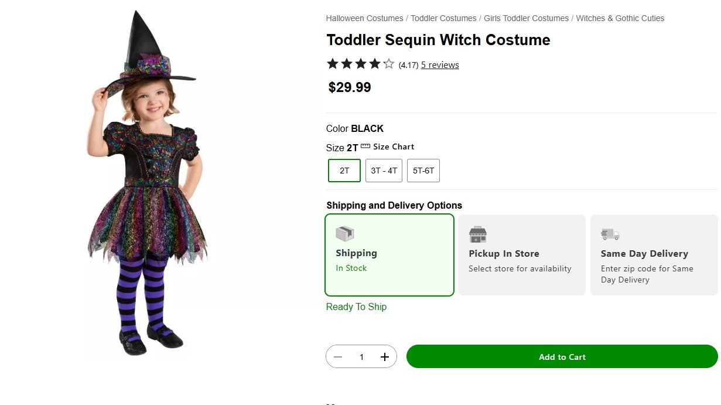Select size 3T - 4T
The height and width of the screenshot is (405, 721).
pyautogui.click(x=384, y=171)
